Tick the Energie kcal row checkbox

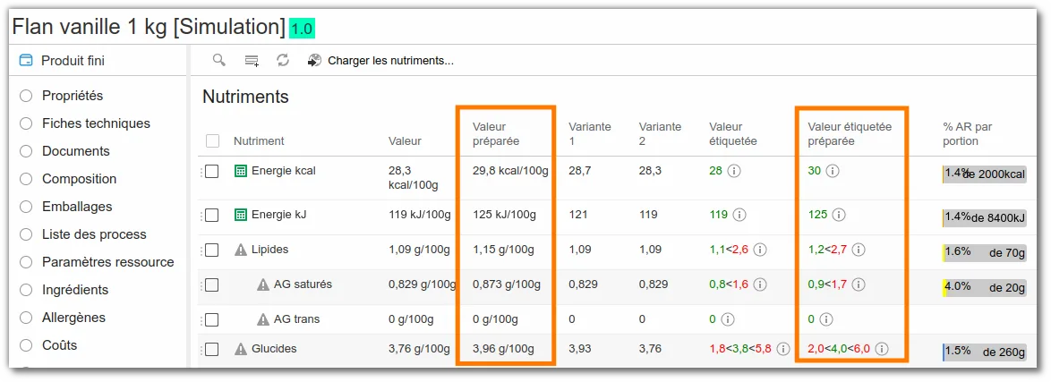click(212, 172)
